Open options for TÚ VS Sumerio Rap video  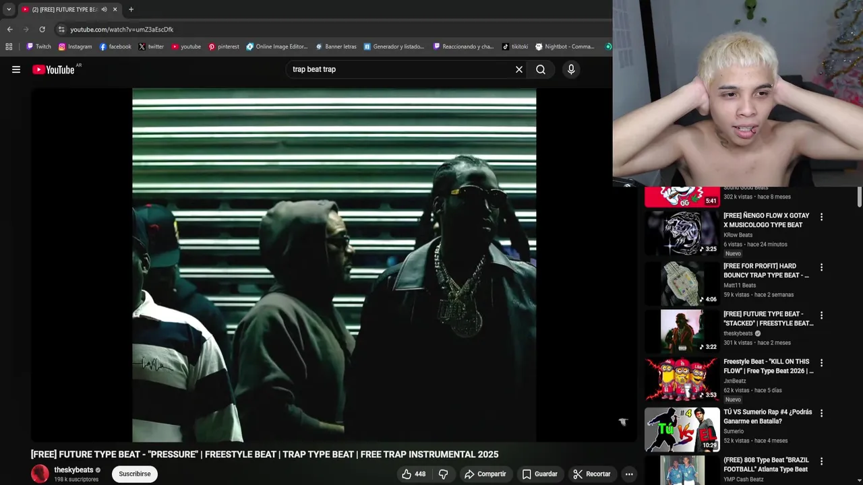[821, 414]
